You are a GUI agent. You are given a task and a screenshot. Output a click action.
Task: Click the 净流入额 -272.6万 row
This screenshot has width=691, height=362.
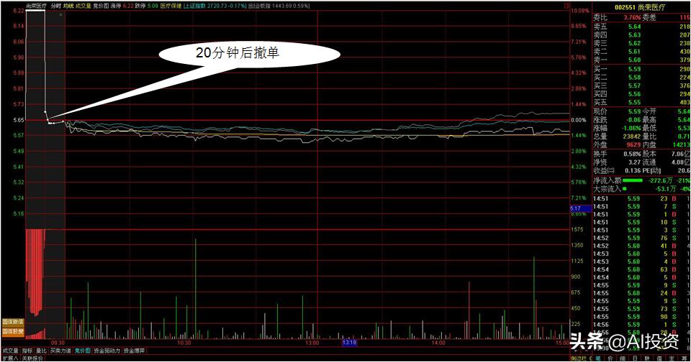pos(641,181)
